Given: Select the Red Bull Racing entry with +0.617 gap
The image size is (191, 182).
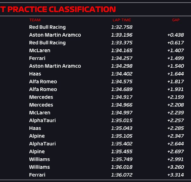Looking at the screenshot, I should (95, 43).
